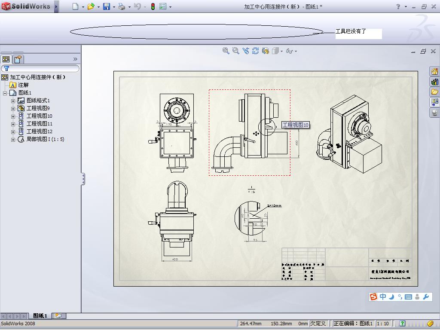
Task: Click the Save floppy disk icon
Action: [x=107, y=6]
